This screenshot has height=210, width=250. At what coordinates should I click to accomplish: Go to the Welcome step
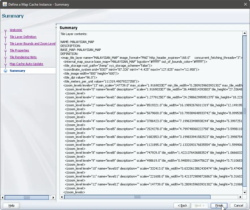click(16, 30)
